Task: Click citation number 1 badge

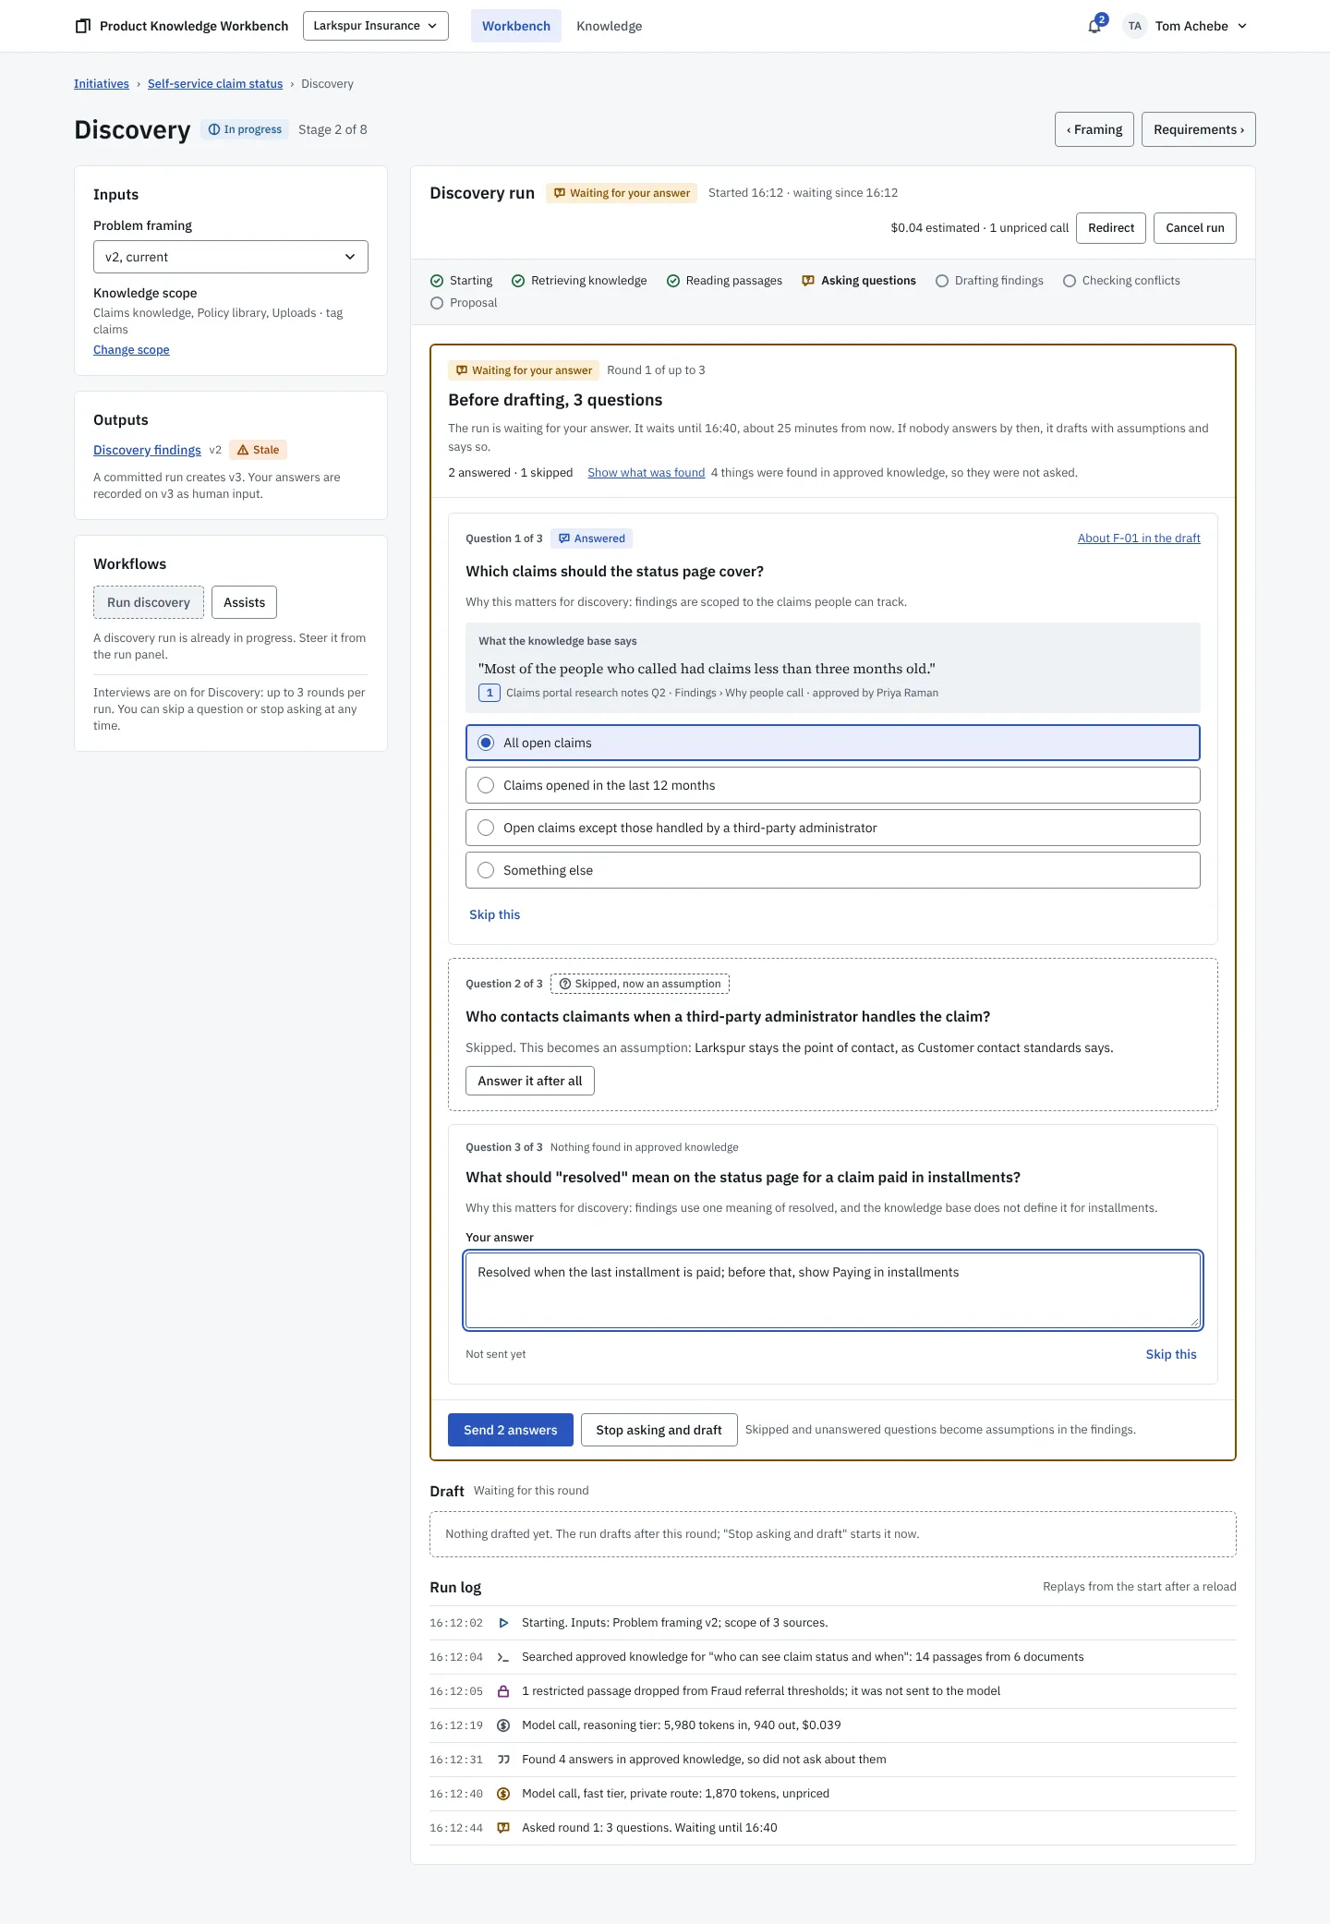Action: click(490, 693)
